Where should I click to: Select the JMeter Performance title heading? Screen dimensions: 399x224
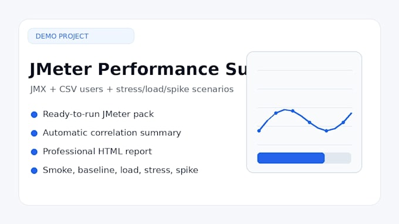click(x=138, y=69)
